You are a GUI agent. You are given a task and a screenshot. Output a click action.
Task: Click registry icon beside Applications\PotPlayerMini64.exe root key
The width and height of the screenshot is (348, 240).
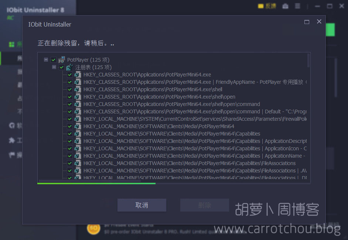[x=78, y=75]
